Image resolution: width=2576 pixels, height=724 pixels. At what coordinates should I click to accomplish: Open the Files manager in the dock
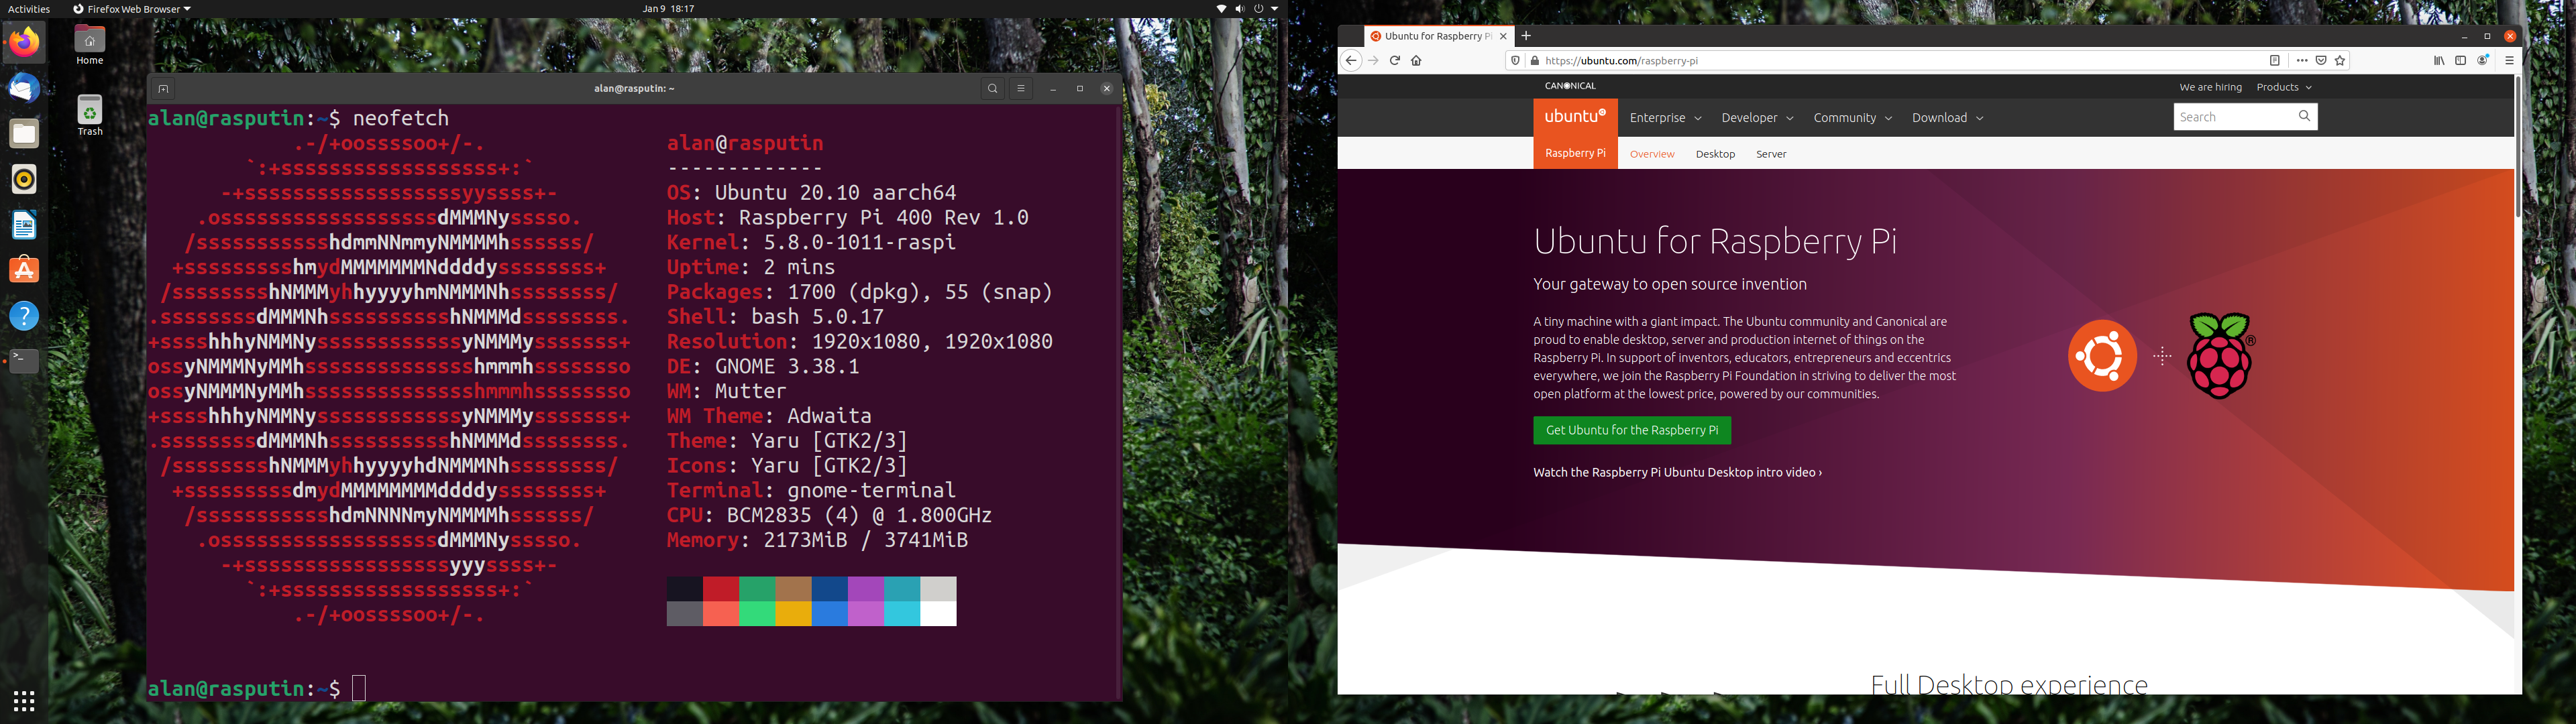[x=25, y=134]
